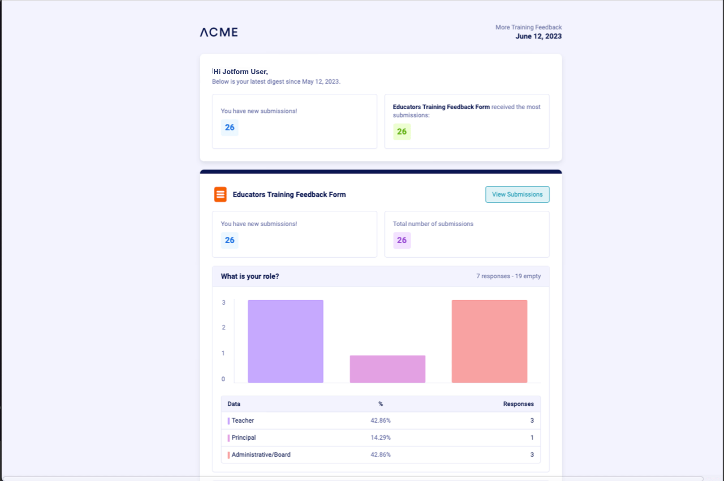
Task: Click the red Administrative/Board bar
Action: tap(489, 341)
